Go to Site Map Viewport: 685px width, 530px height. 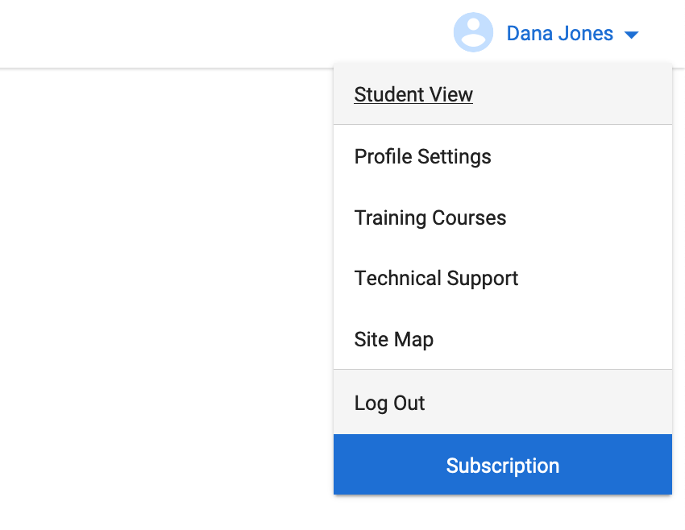coord(503,339)
